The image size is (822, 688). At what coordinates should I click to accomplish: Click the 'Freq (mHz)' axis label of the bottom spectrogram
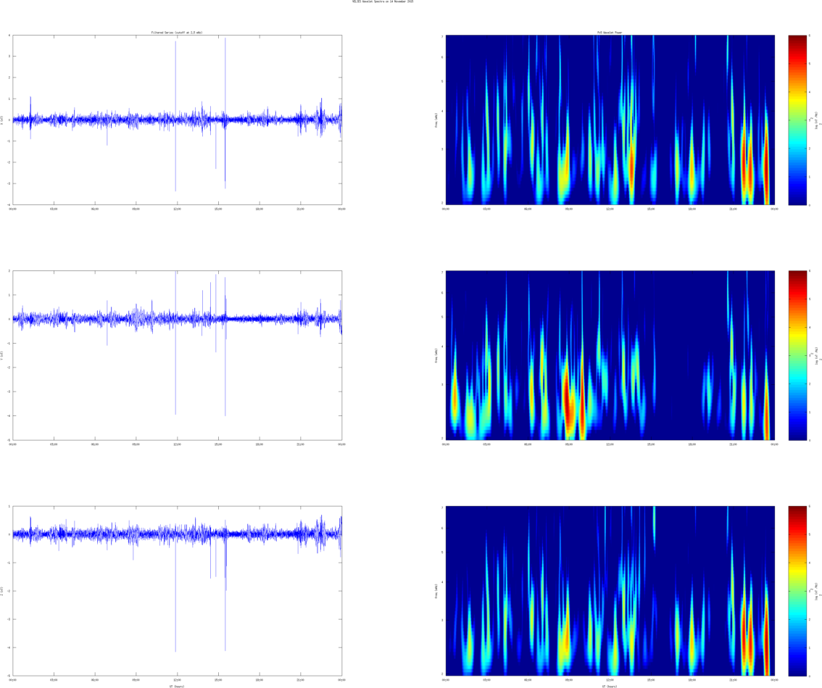(436, 591)
